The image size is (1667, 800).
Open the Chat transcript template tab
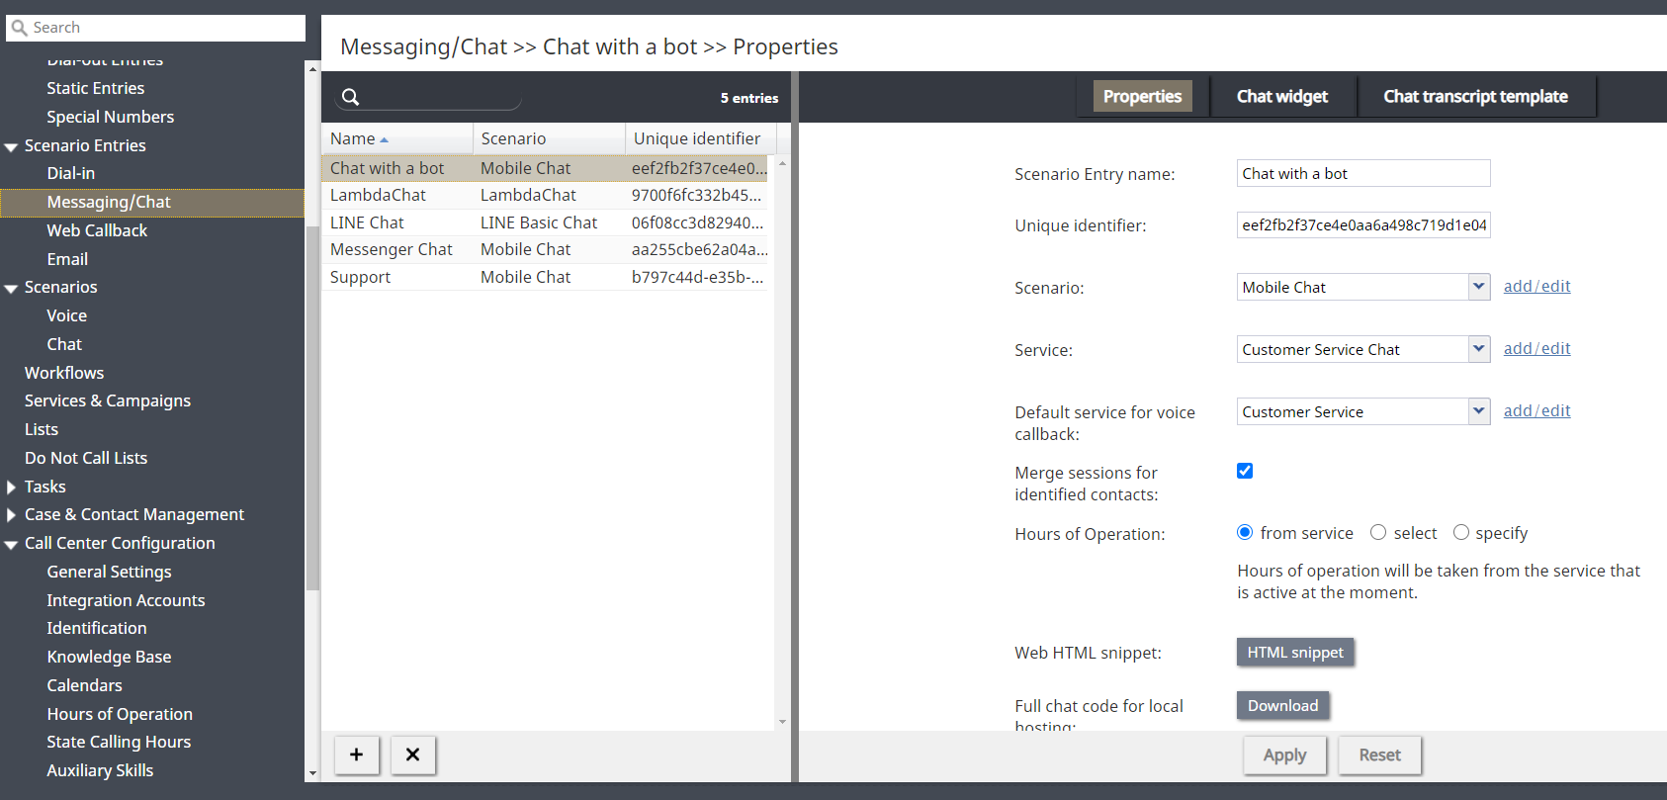tap(1474, 96)
